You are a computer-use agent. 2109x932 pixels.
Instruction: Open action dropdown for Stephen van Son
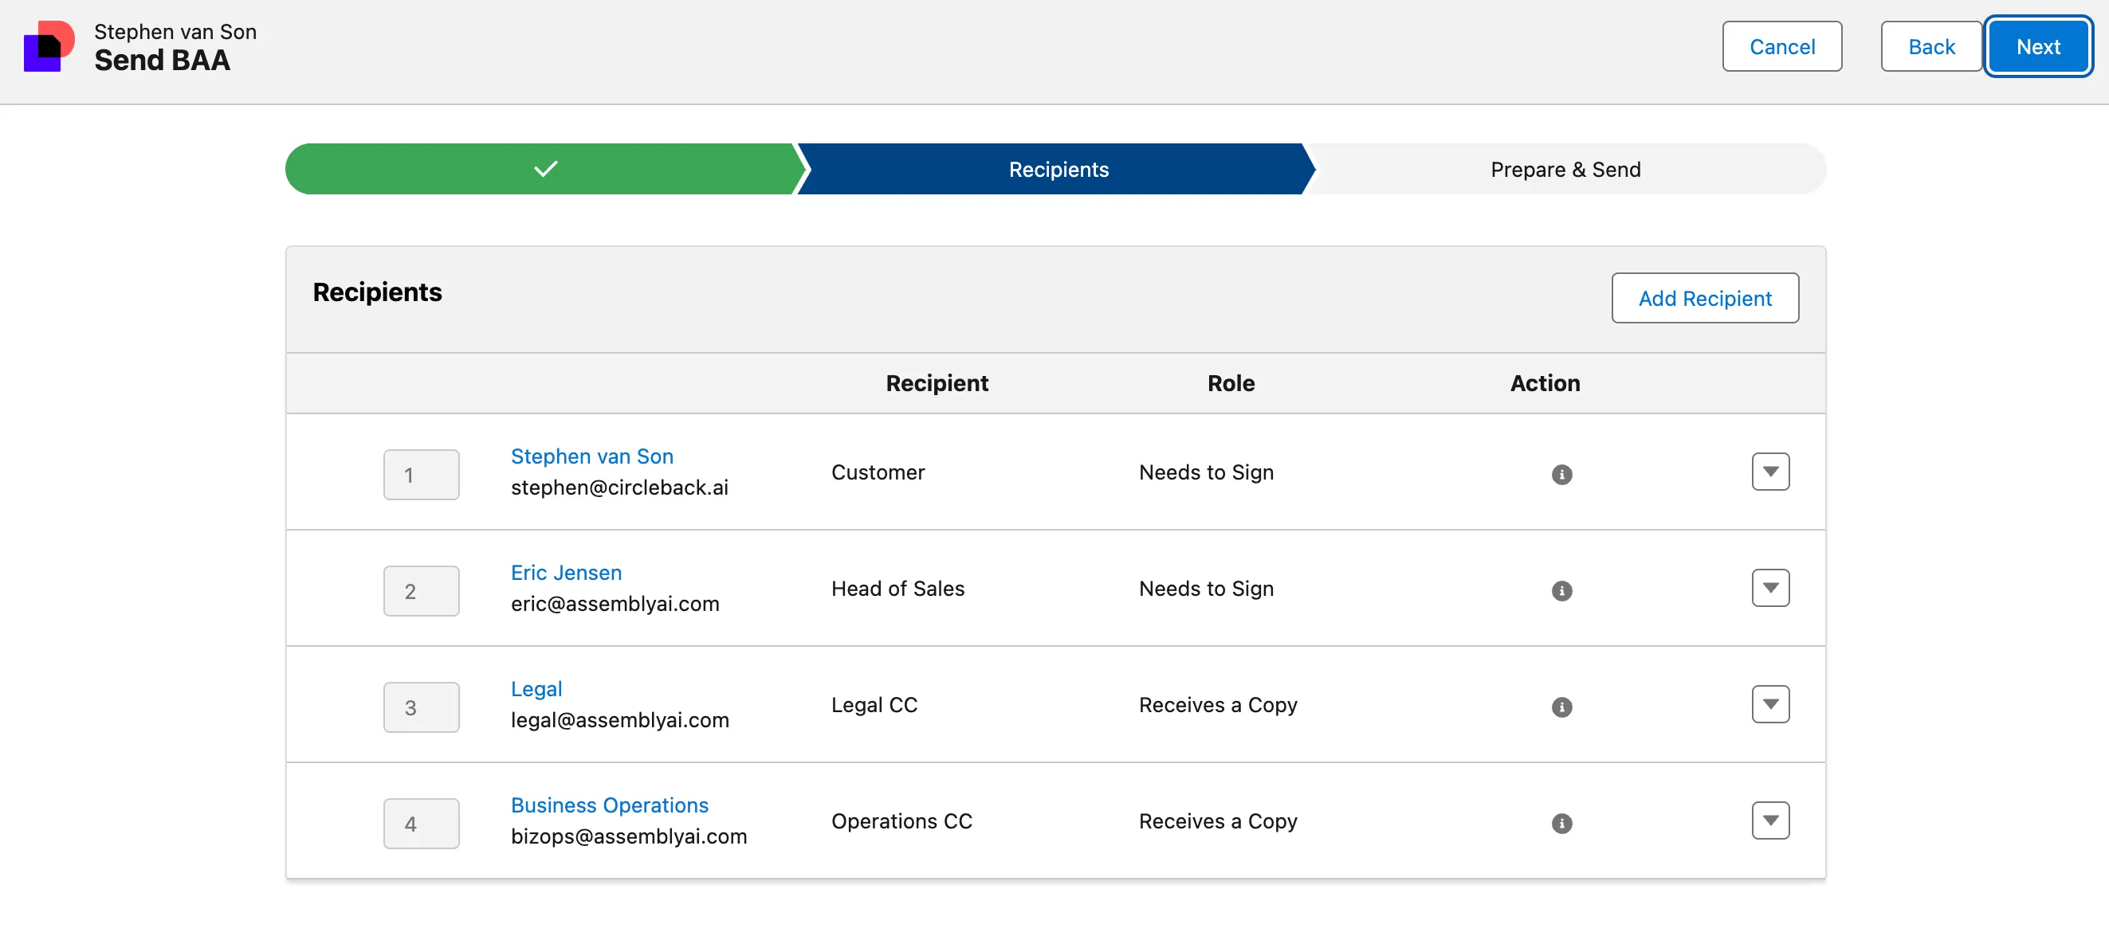coord(1770,472)
